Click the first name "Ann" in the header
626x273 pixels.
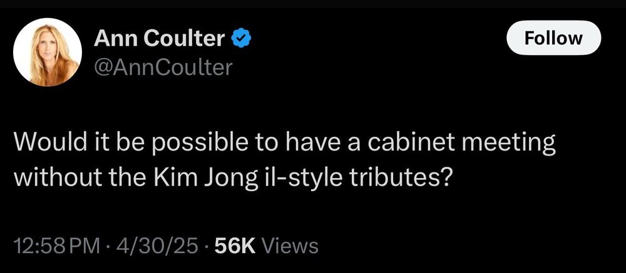pyautogui.click(x=111, y=40)
